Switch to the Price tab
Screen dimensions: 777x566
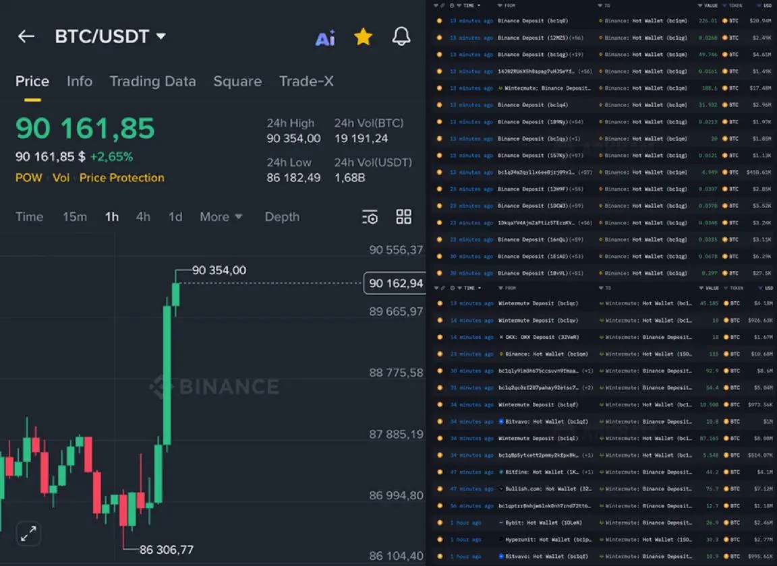coord(32,82)
